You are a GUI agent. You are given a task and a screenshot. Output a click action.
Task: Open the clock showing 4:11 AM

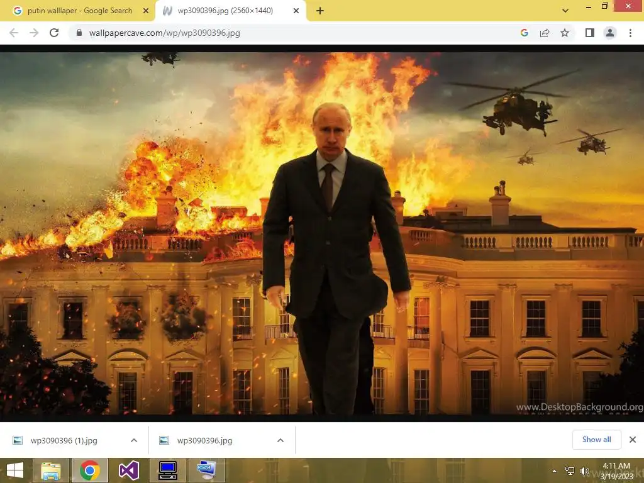pos(616,471)
